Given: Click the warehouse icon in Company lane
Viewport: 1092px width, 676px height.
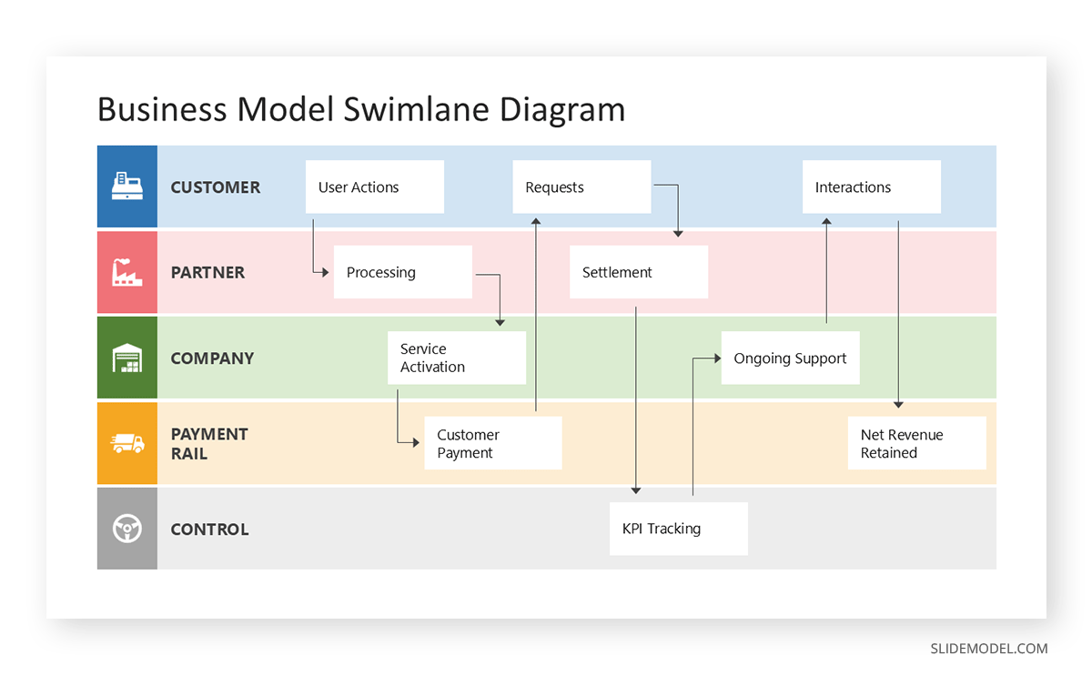Looking at the screenshot, I should (x=126, y=358).
